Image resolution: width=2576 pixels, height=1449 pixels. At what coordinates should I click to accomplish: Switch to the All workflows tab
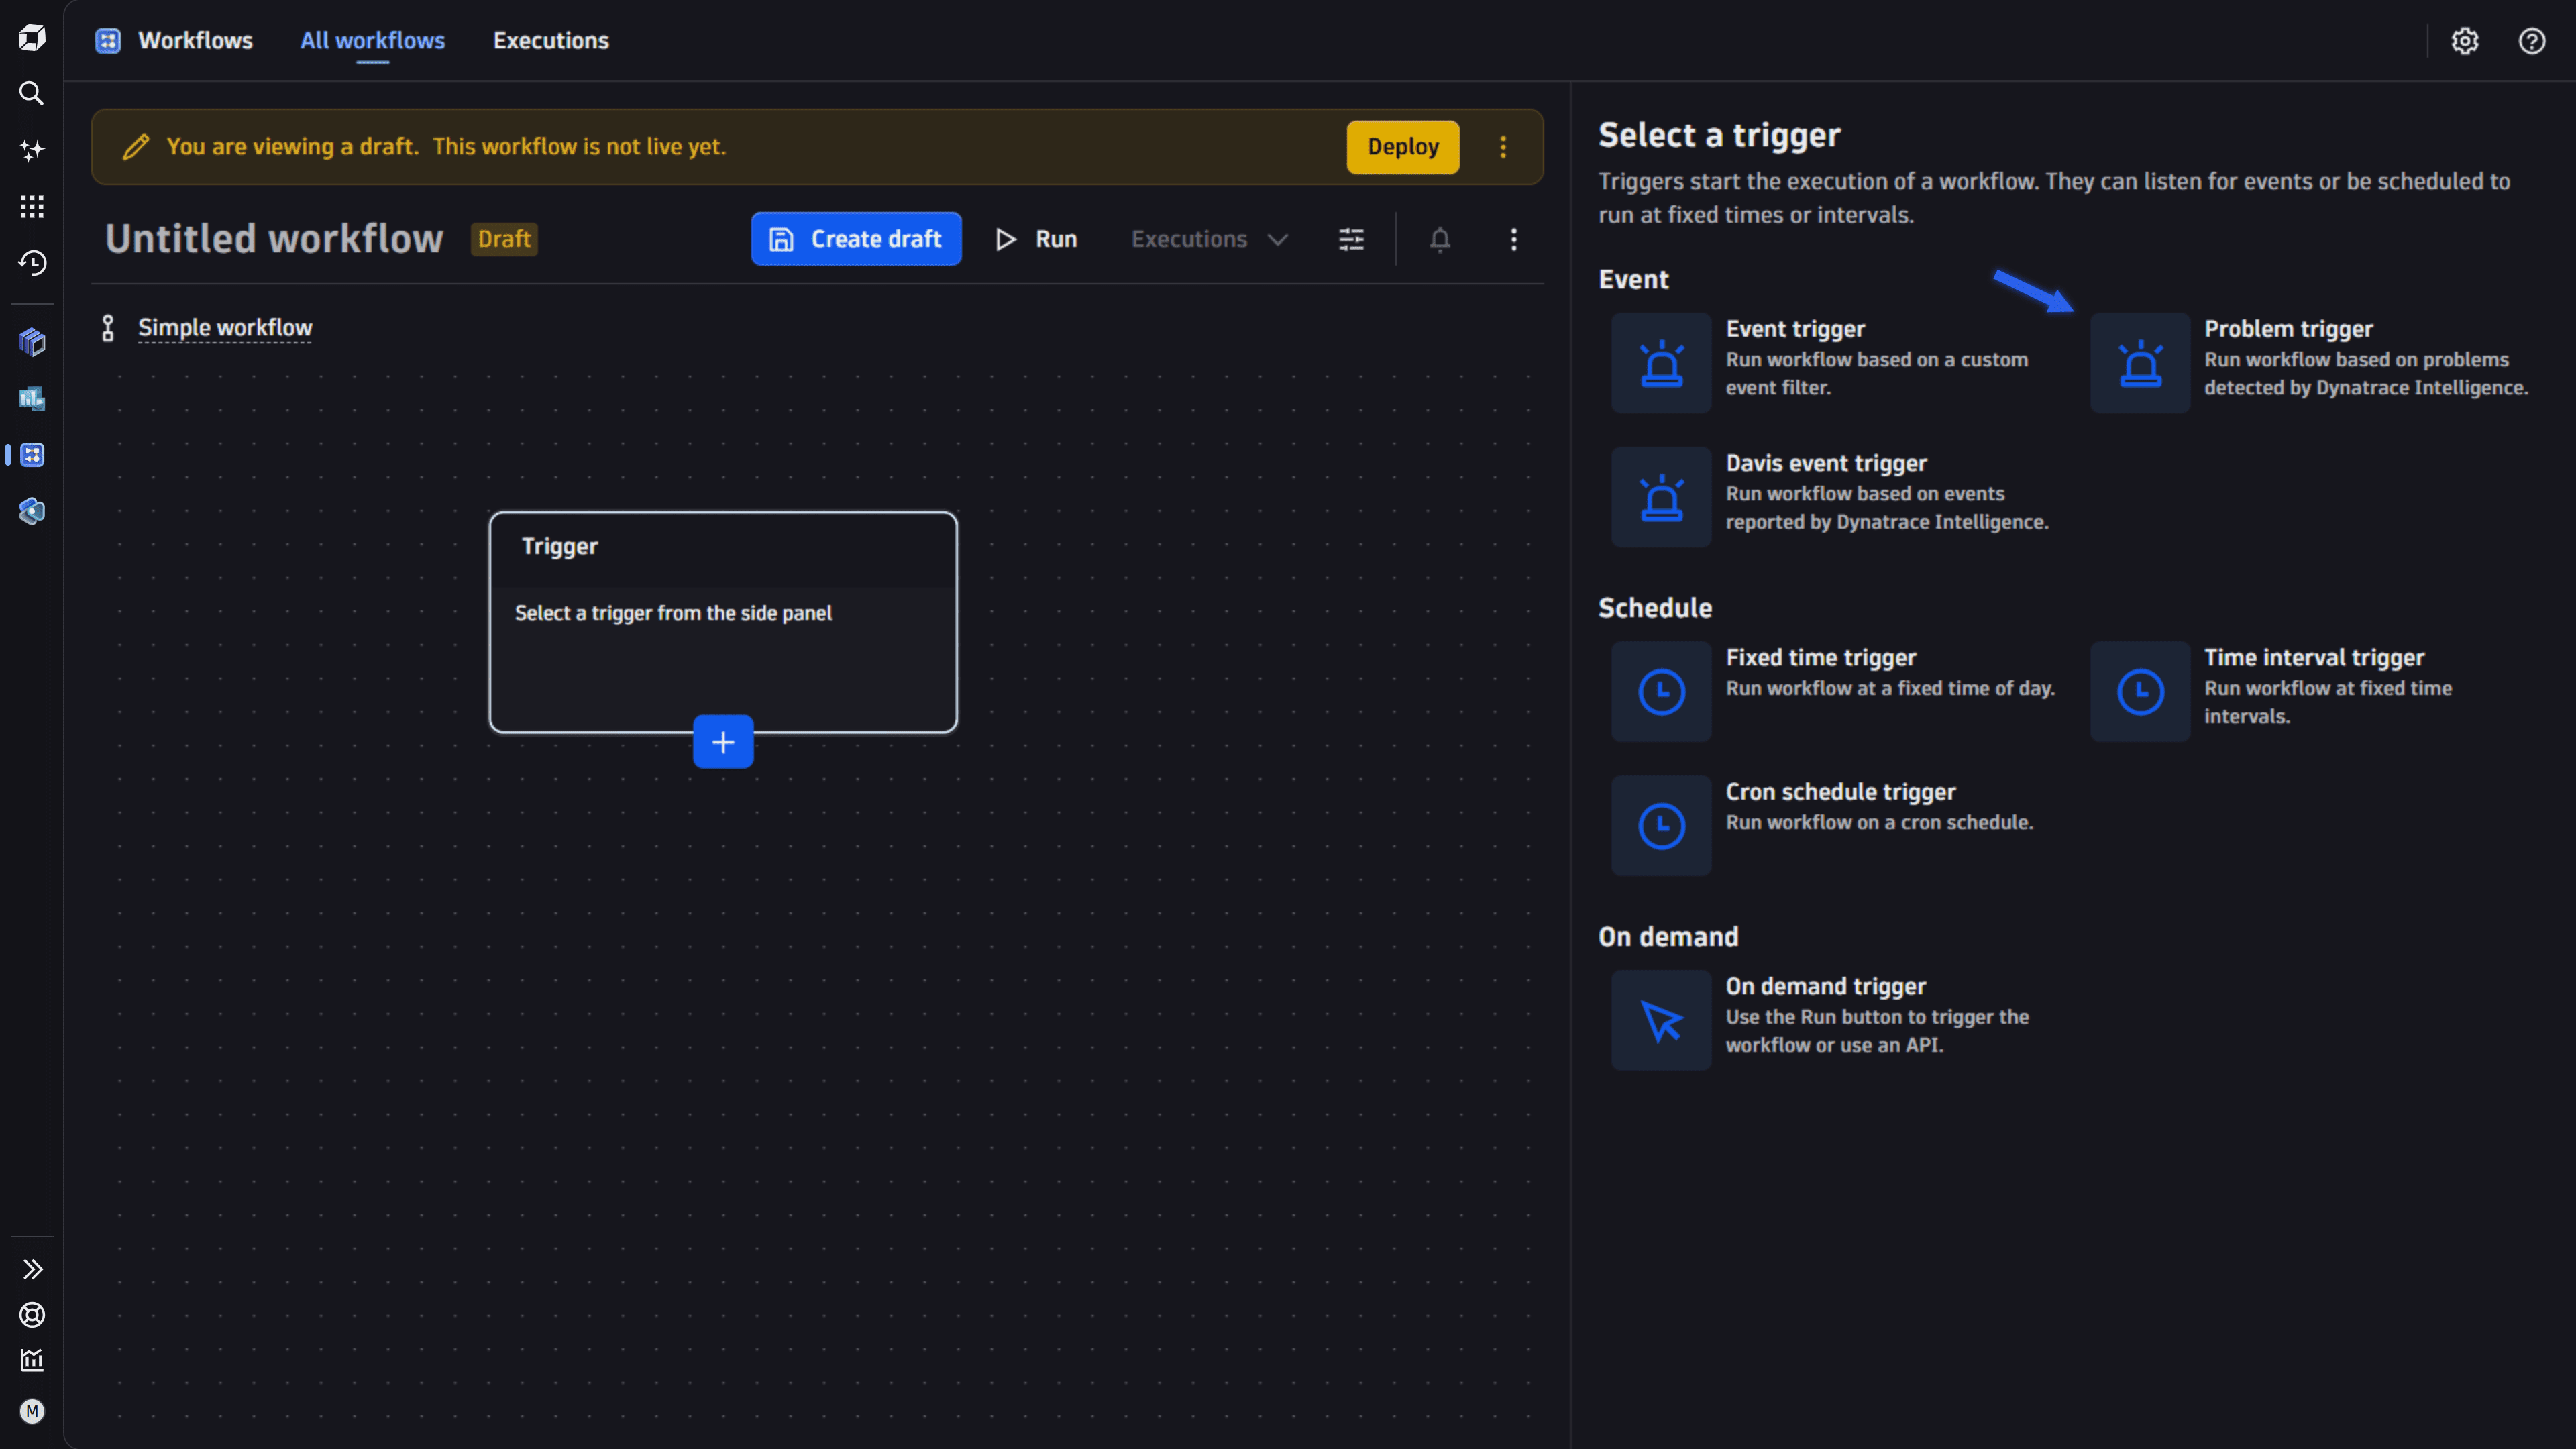(x=373, y=41)
